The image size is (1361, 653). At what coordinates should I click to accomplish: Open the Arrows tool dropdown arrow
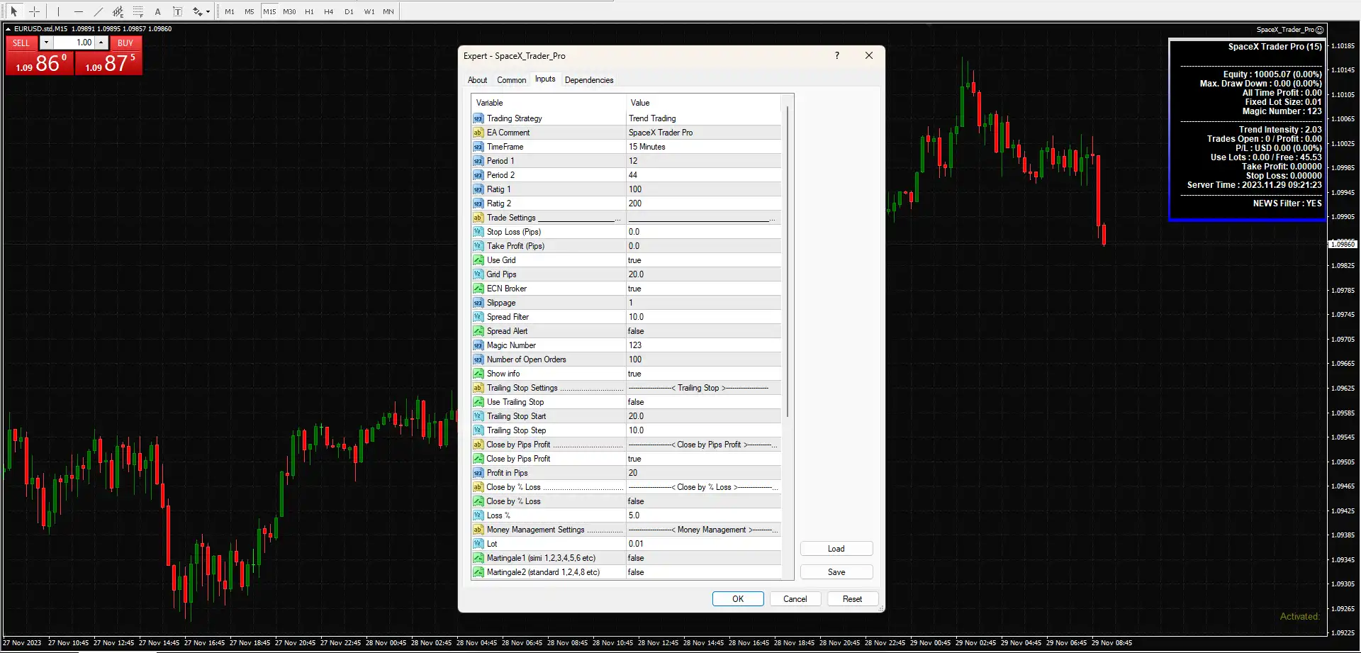tap(208, 11)
